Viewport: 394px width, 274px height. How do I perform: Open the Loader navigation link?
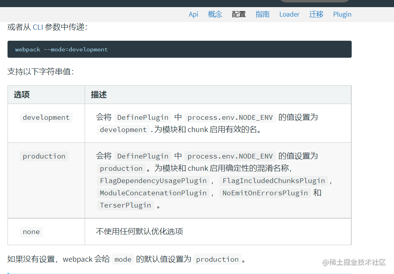289,14
